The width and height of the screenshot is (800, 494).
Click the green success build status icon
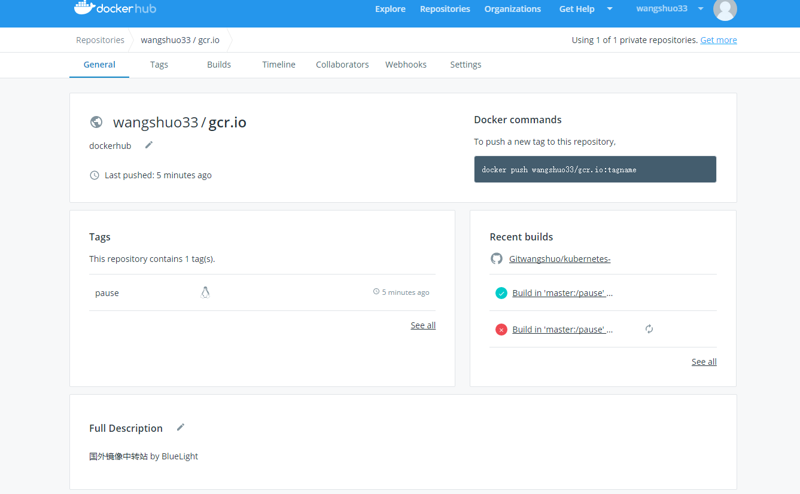point(501,293)
